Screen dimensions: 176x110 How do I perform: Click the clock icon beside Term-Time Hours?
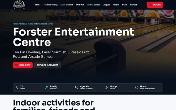tap(137, 87)
